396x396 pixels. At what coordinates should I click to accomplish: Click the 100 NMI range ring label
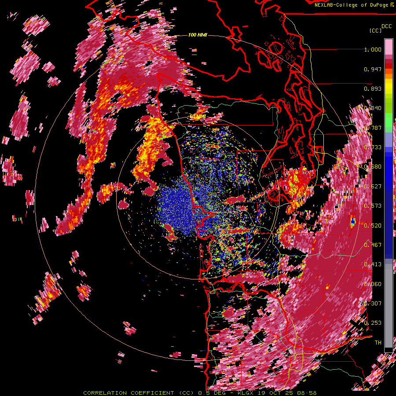[198, 35]
